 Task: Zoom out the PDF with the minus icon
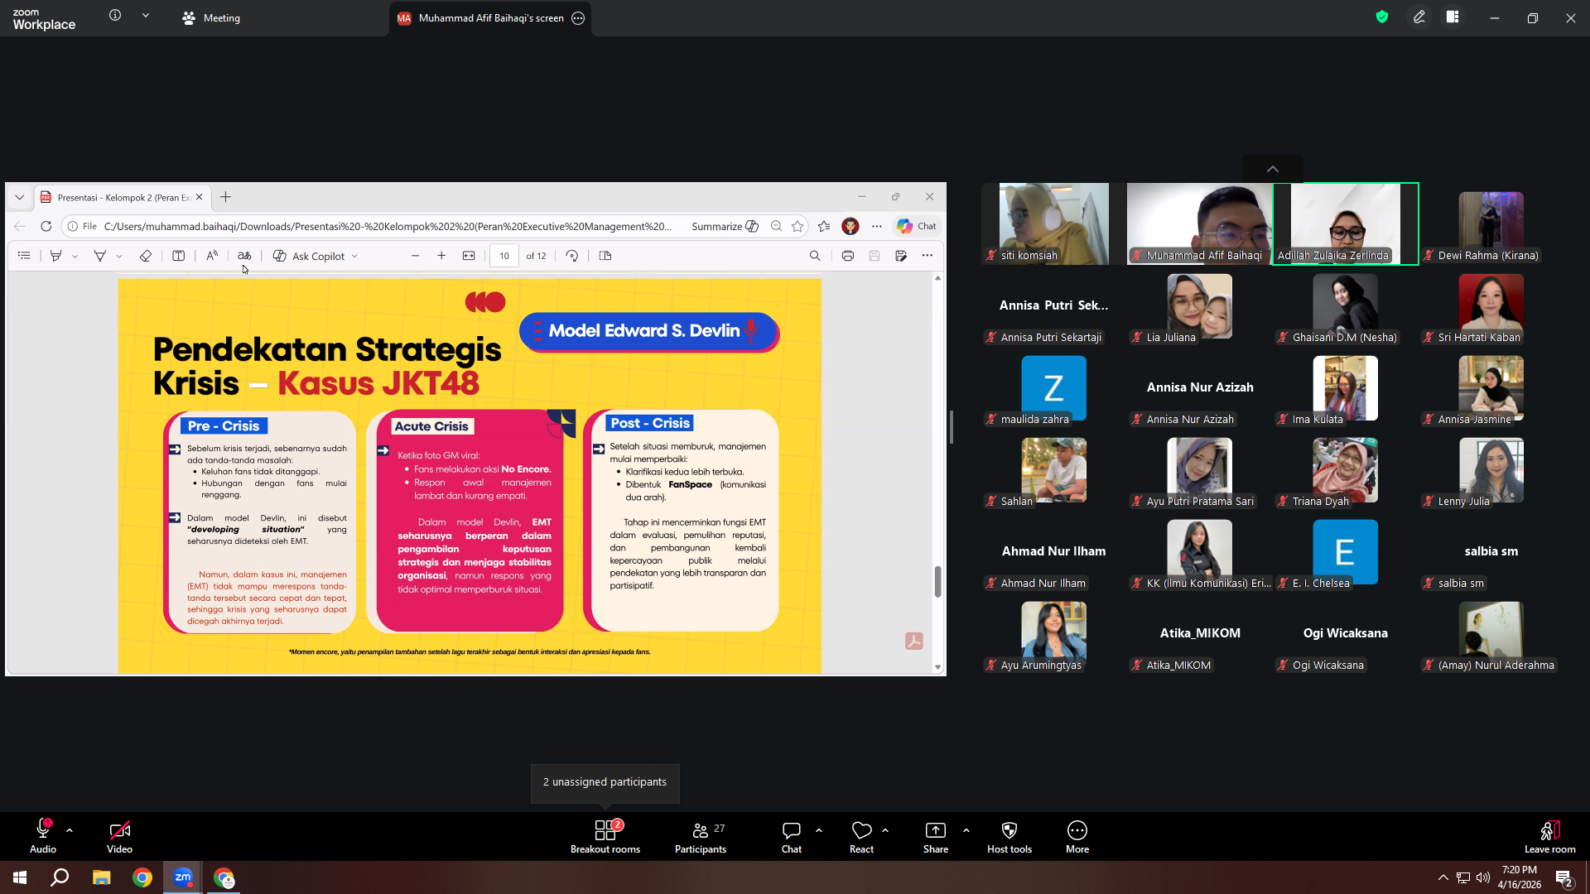416,256
